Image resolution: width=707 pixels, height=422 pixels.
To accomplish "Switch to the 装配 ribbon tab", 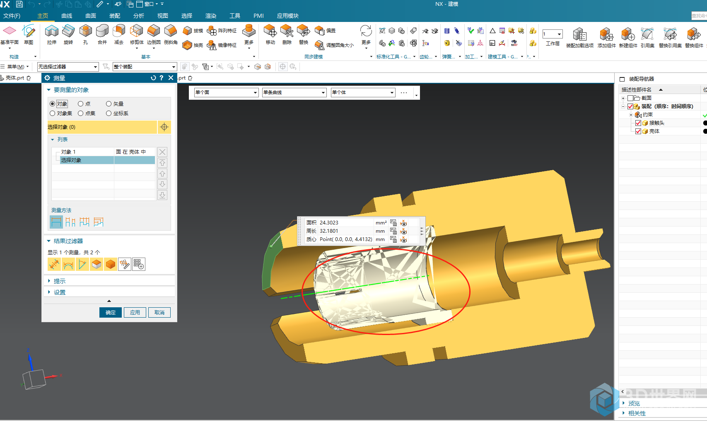I will 115,16.
